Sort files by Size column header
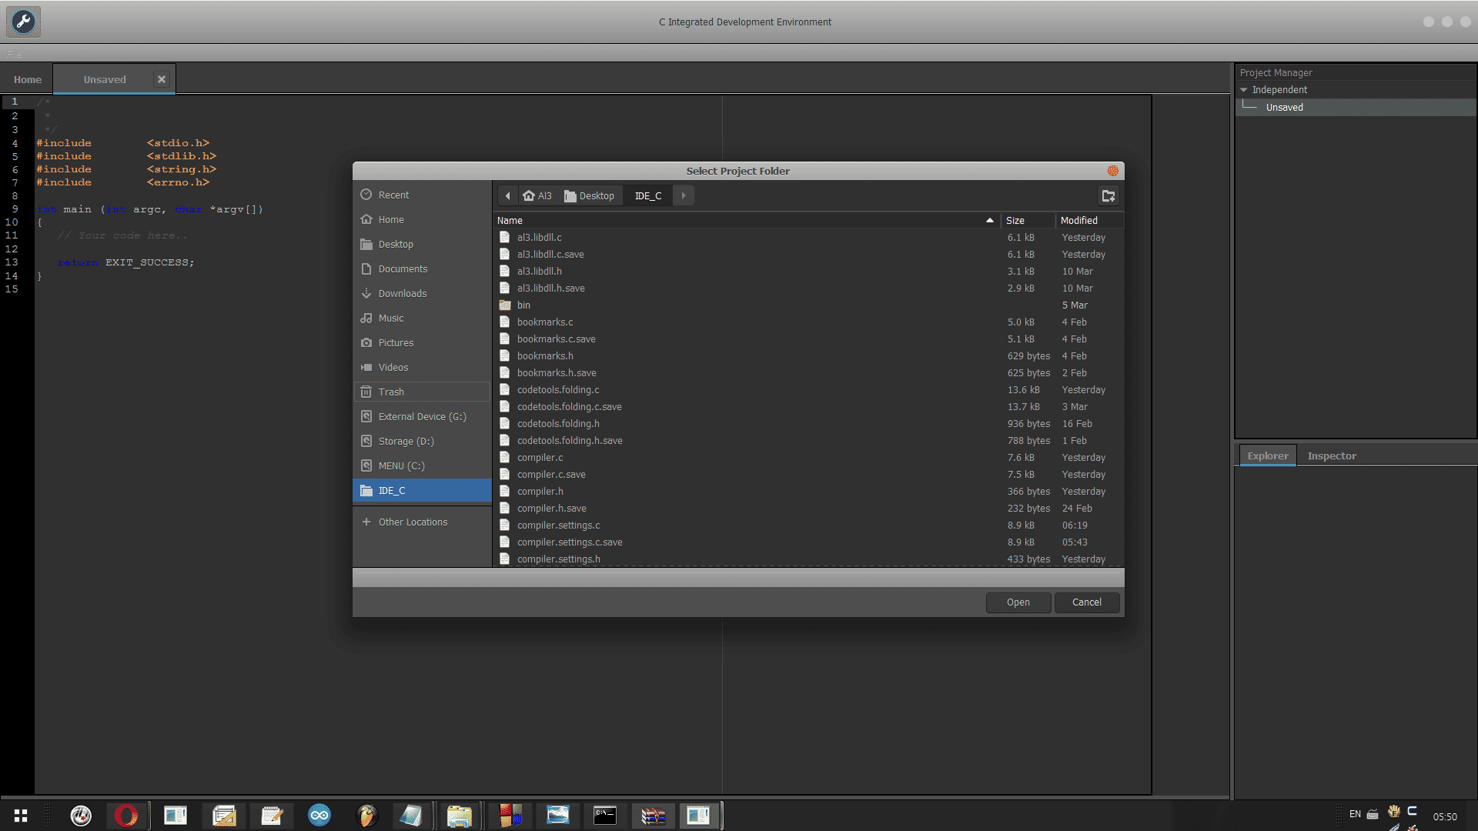Screen dimensions: 1478x831 coord(1028,220)
